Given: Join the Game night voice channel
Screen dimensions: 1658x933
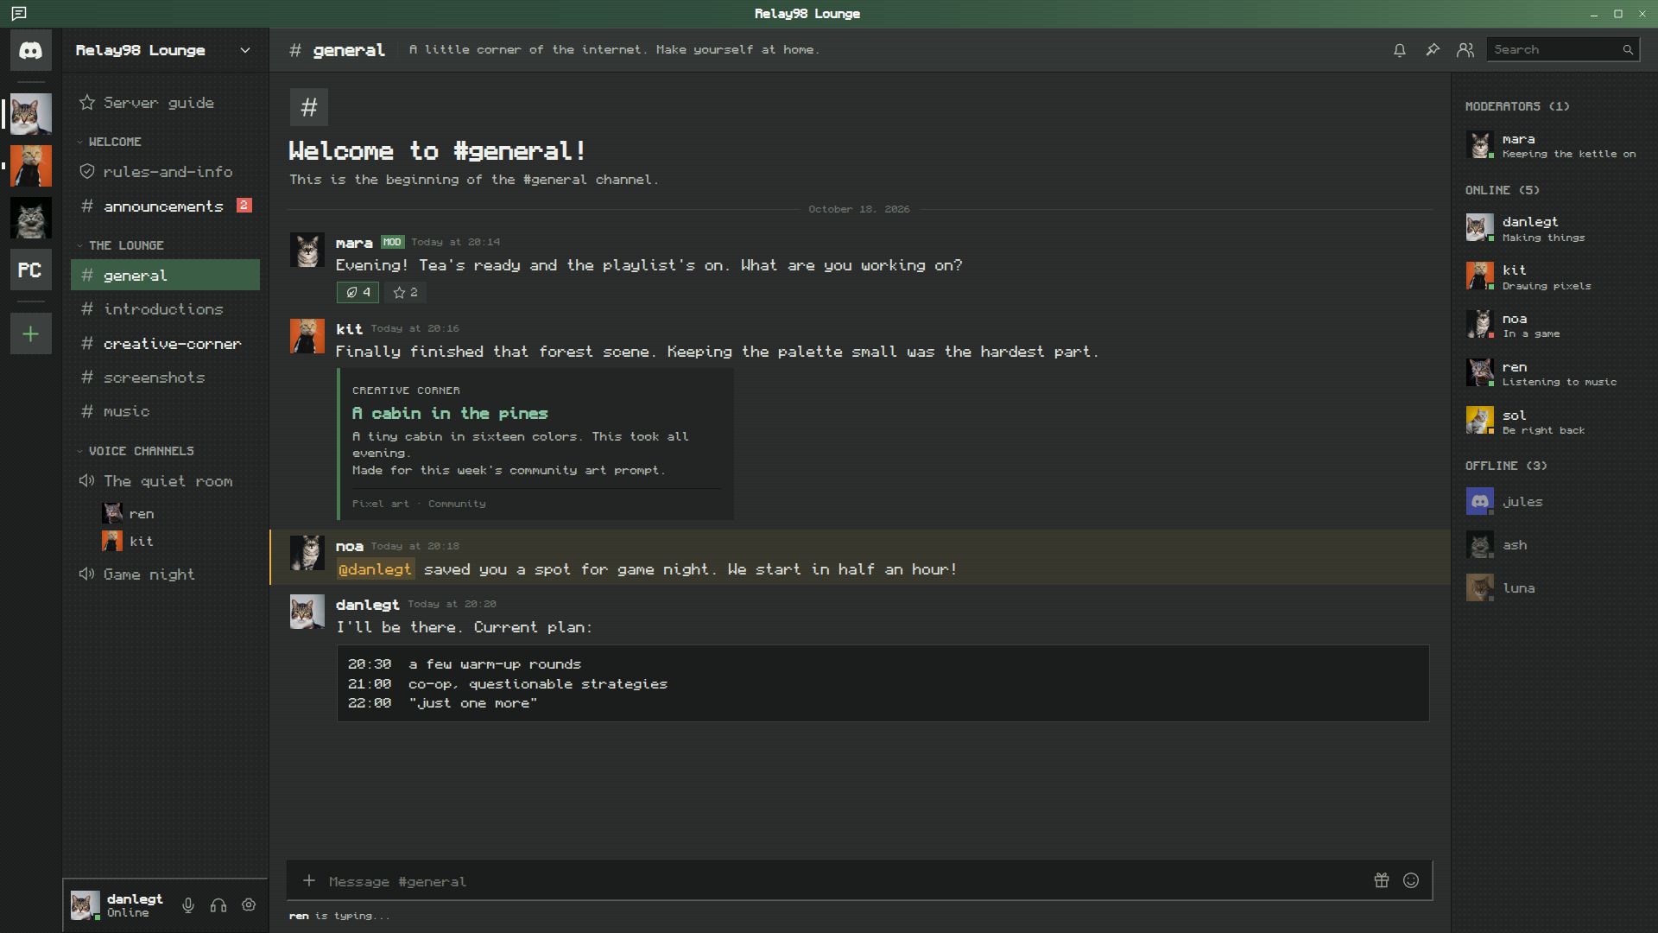Looking at the screenshot, I should click(x=165, y=574).
